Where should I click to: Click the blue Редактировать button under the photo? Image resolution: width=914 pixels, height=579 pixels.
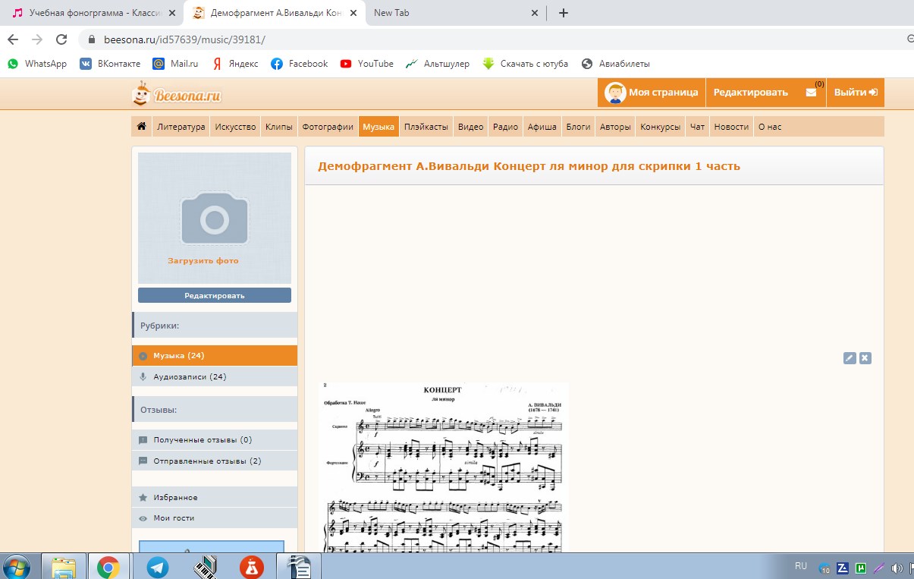tap(215, 295)
